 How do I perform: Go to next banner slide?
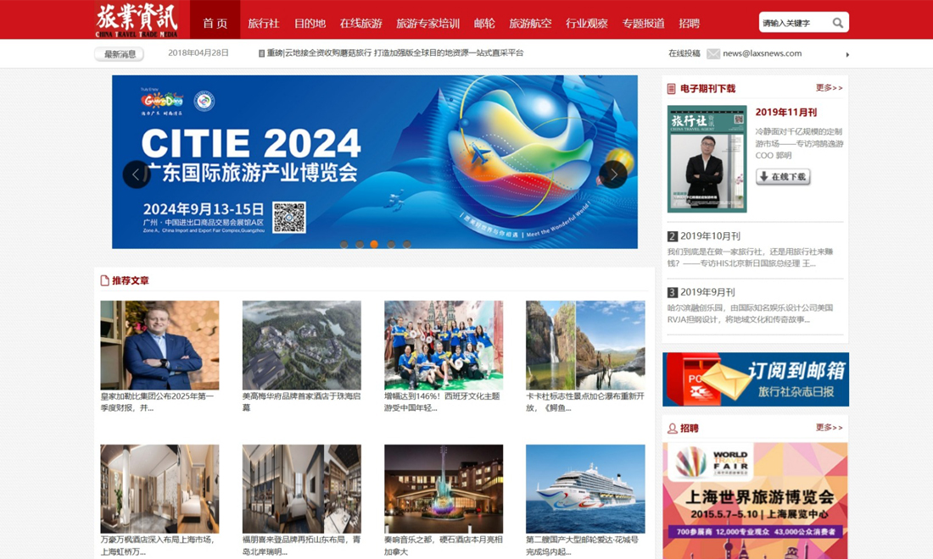pos(613,174)
